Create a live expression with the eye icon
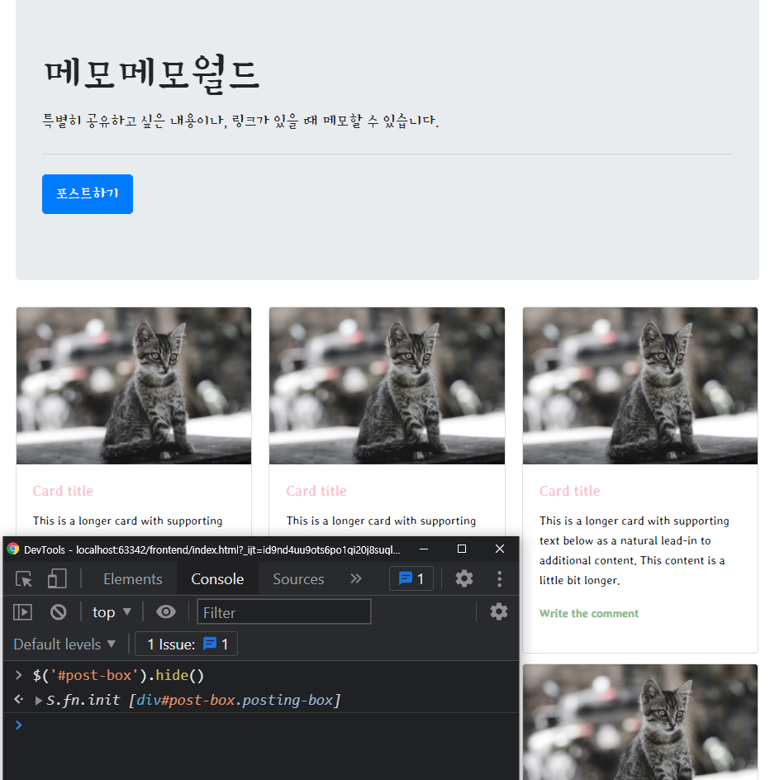Image resolution: width=770 pixels, height=780 pixels. point(165,612)
